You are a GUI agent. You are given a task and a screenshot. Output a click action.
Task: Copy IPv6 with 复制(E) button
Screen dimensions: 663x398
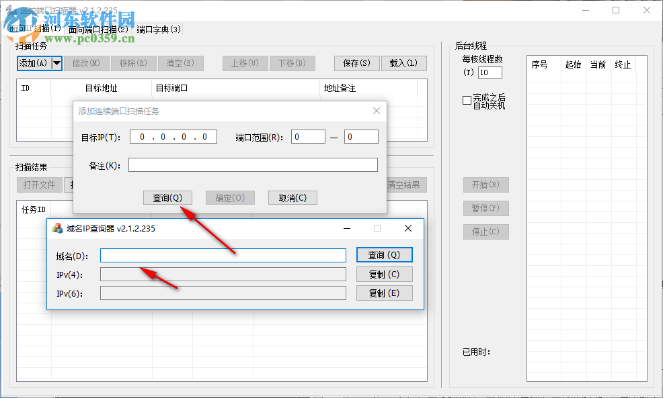click(385, 293)
